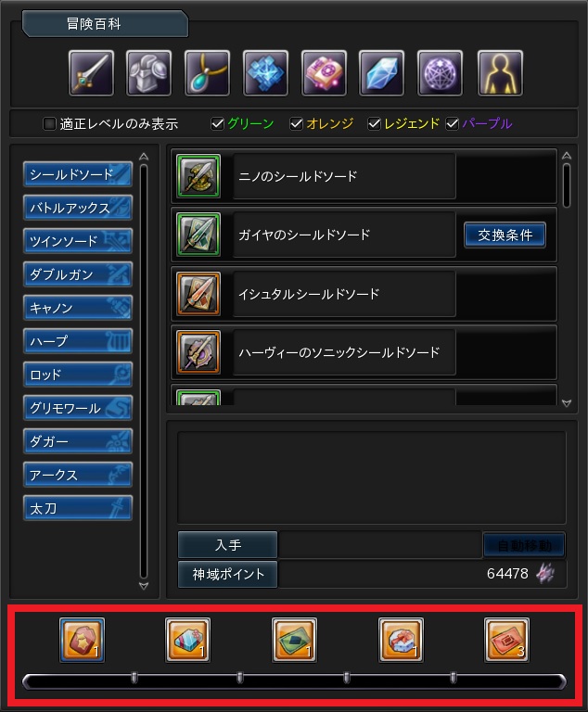
Task: Click the weapon list scroll-up arrow
Action: (144, 157)
